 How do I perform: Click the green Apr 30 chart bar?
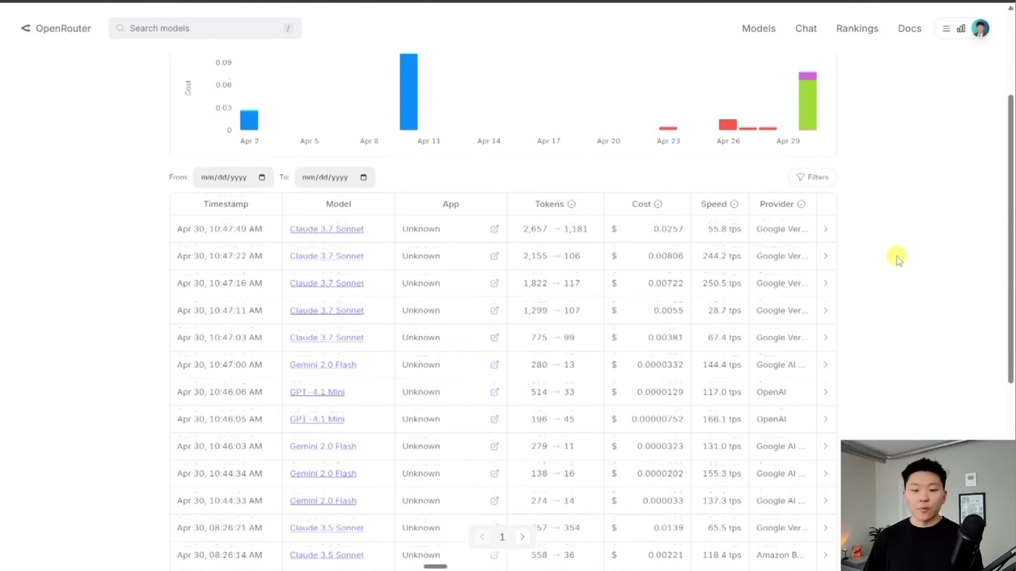(x=807, y=105)
